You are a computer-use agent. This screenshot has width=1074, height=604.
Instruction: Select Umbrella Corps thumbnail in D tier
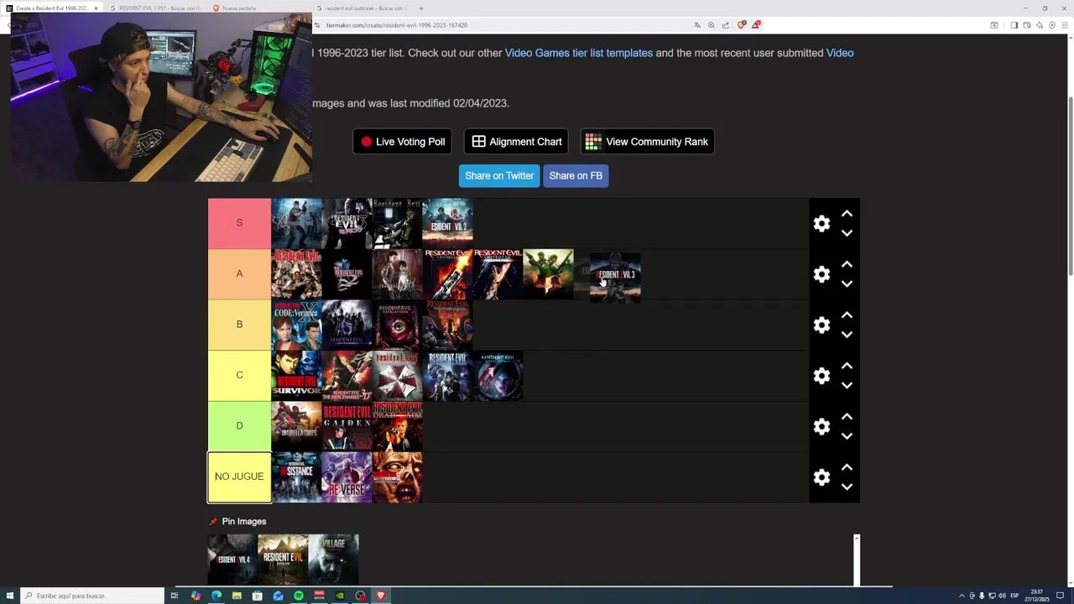pos(296,426)
